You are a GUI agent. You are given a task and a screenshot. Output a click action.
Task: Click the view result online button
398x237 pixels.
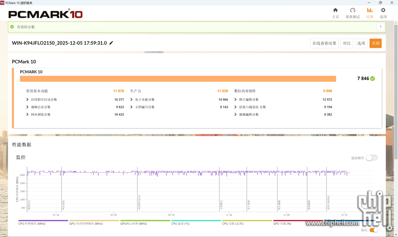pyautogui.click(x=324, y=43)
